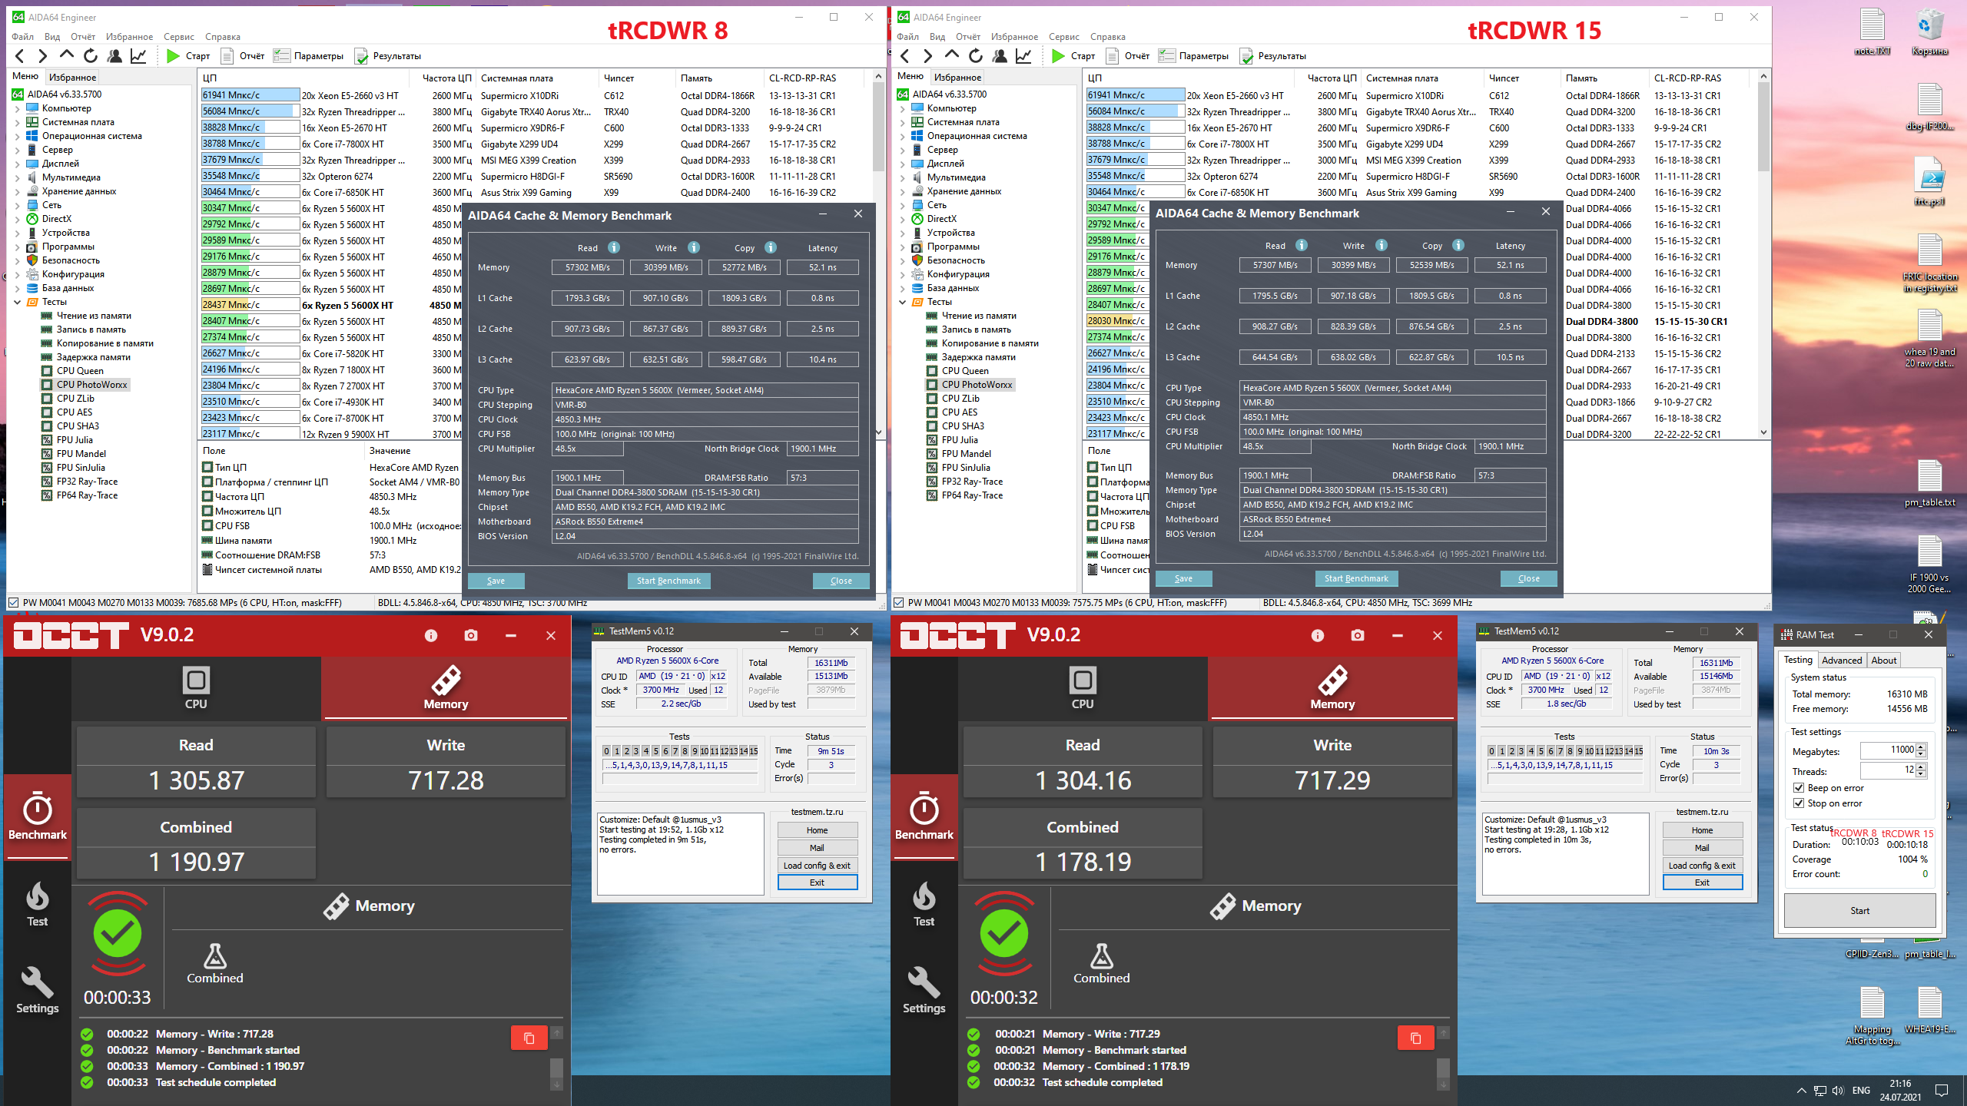The height and width of the screenshot is (1106, 1967).
Task: Open the Test flame section in left OCCT
Action: tap(37, 904)
